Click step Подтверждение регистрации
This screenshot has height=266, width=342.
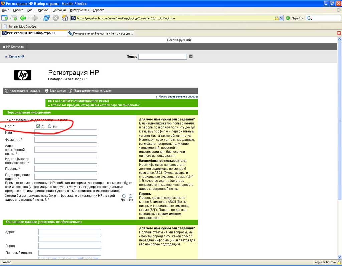point(90,90)
